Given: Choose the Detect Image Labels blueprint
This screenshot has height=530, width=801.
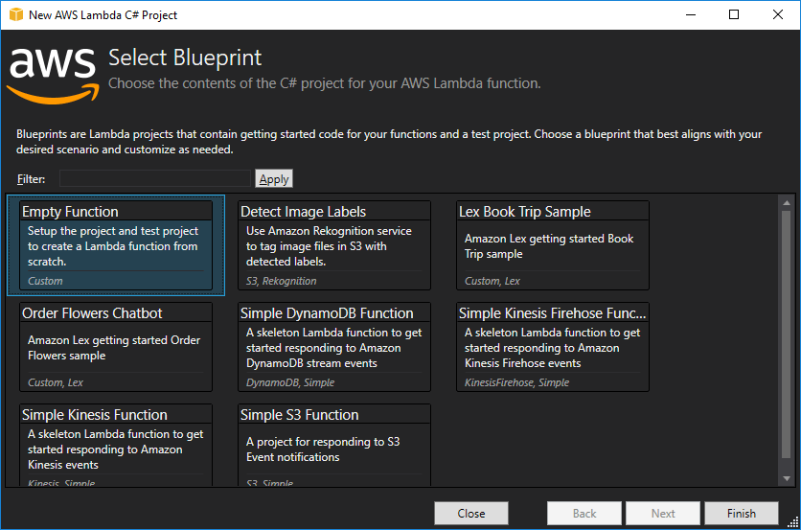Looking at the screenshot, I should (334, 245).
